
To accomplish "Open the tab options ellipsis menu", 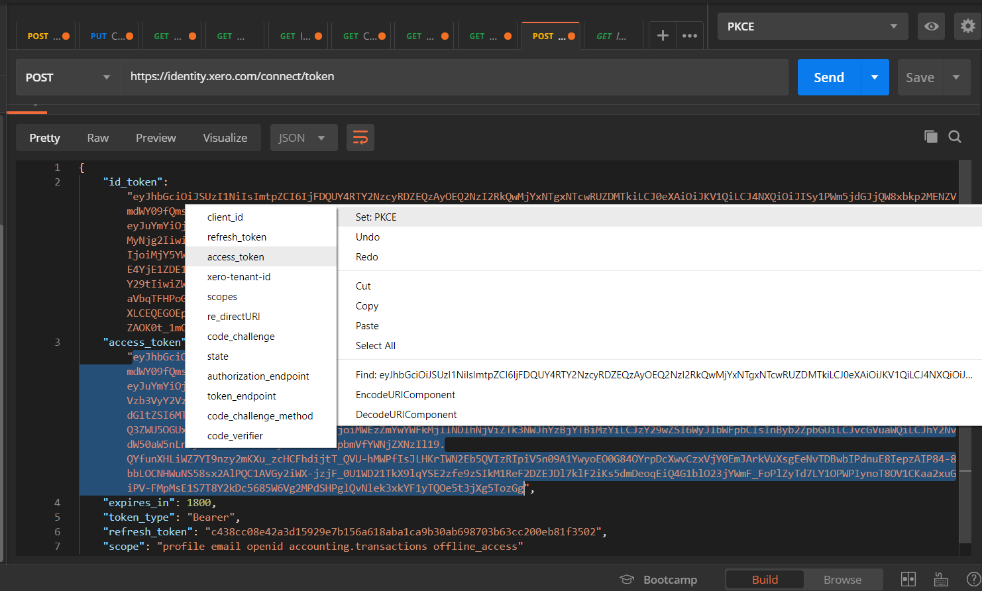I will click(x=690, y=36).
